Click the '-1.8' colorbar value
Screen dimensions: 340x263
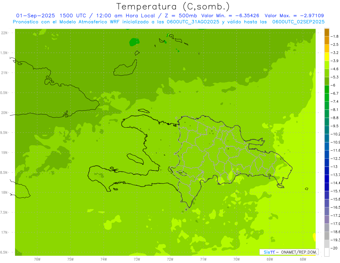click(x=335, y=36)
